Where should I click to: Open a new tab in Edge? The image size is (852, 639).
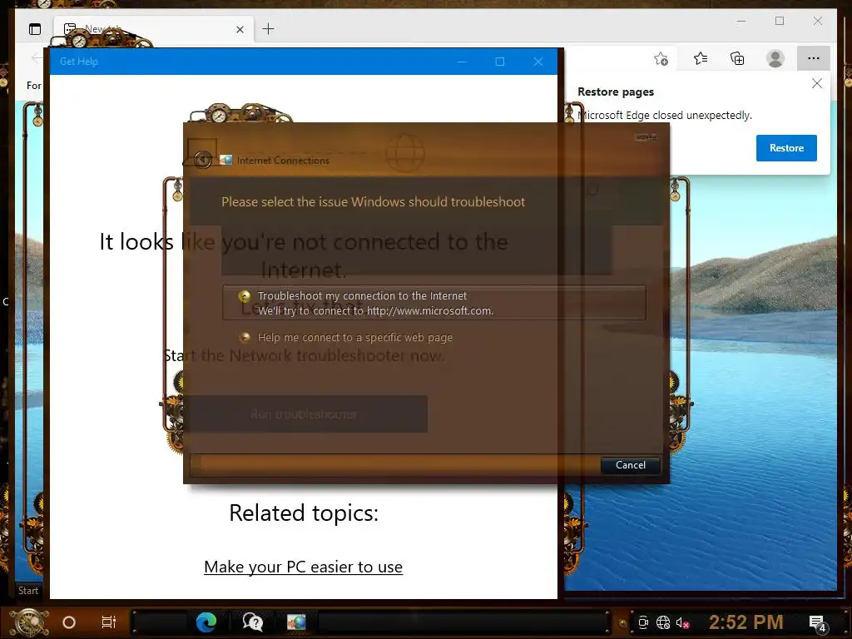269,29
